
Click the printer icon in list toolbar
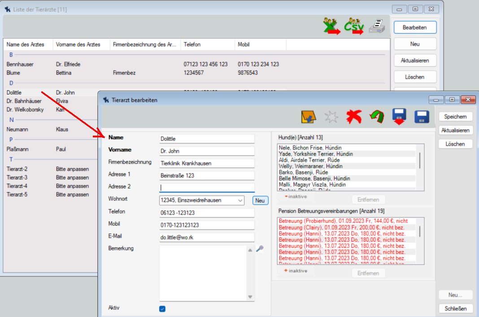pos(376,27)
